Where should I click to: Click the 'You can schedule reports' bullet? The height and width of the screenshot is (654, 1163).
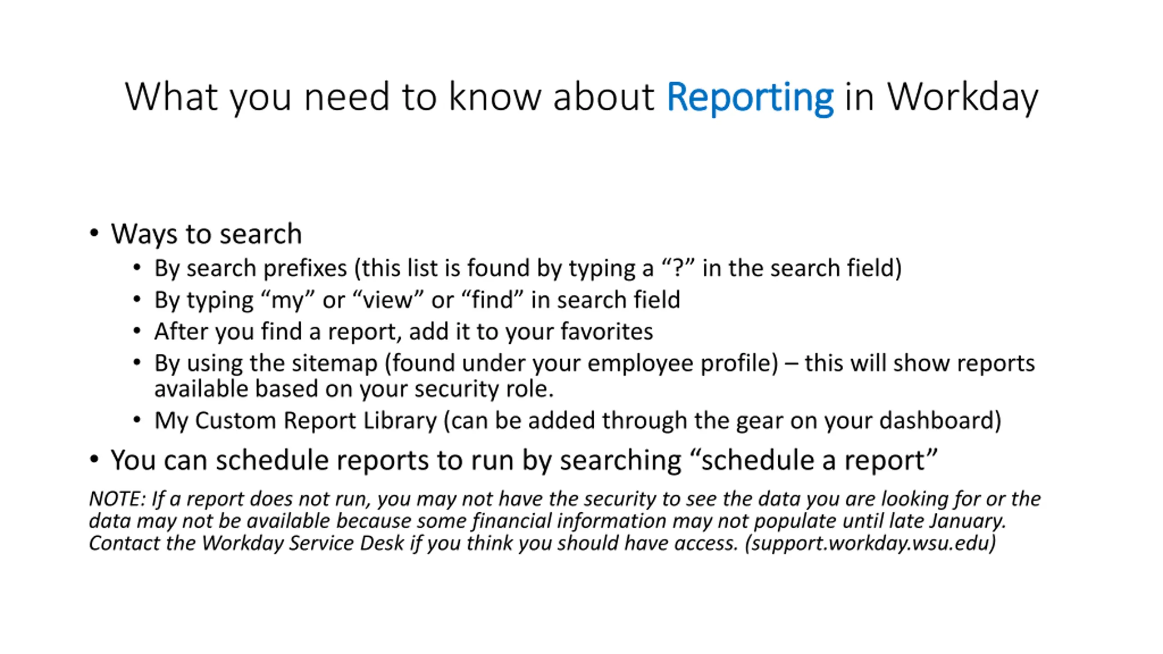point(524,461)
